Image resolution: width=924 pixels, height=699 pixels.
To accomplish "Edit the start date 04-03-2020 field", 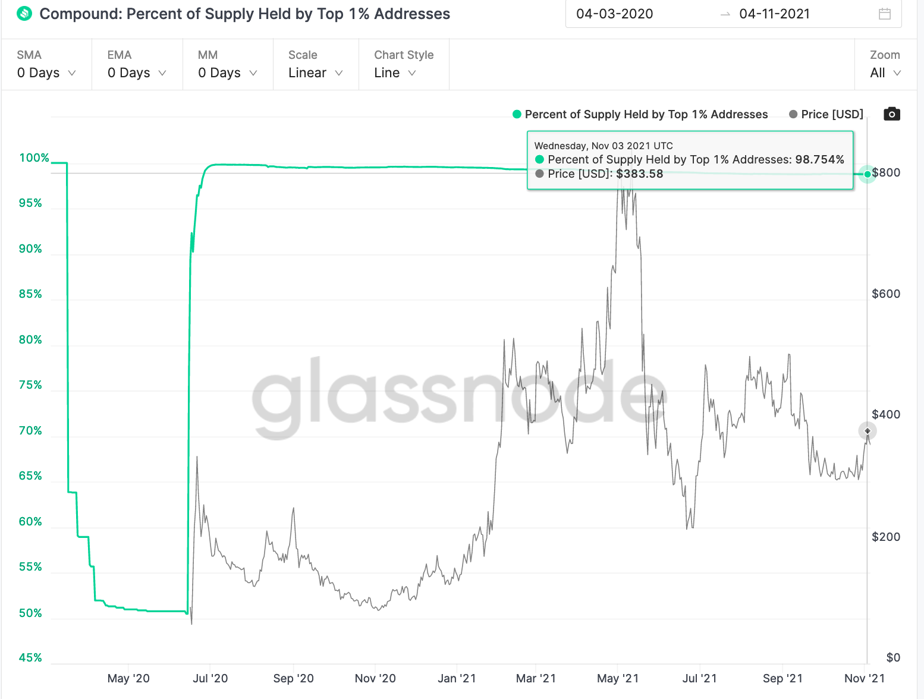I will [615, 14].
